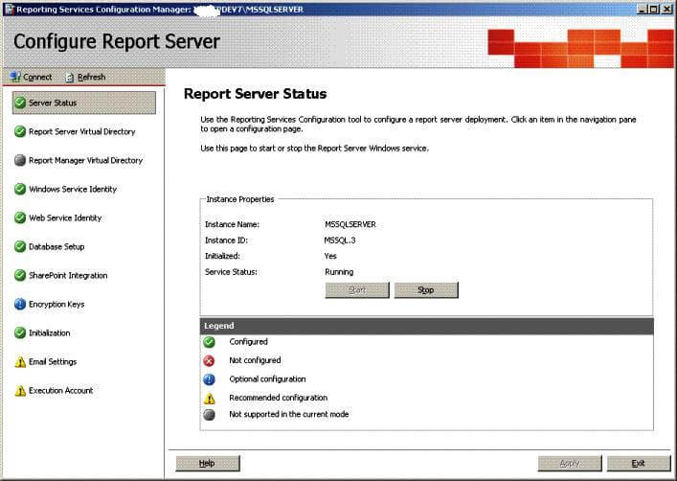Click the Not supported legend gray icon

tap(209, 415)
